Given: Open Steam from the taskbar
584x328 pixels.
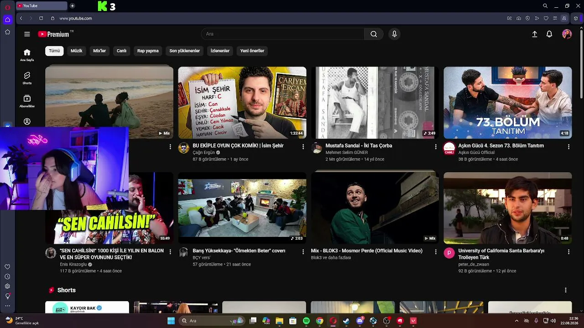Looking at the screenshot, I should (346, 321).
